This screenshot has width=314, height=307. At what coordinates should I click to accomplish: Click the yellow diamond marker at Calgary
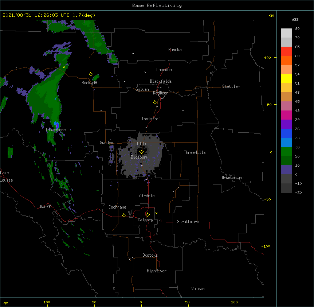click(x=148, y=215)
